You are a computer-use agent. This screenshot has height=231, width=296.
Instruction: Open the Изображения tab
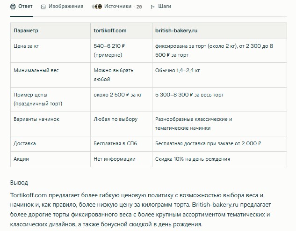(x=62, y=7)
